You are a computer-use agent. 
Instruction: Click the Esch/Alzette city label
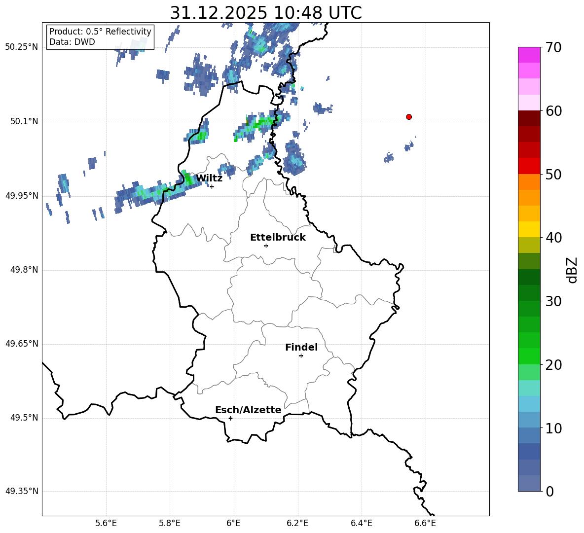click(x=248, y=410)
